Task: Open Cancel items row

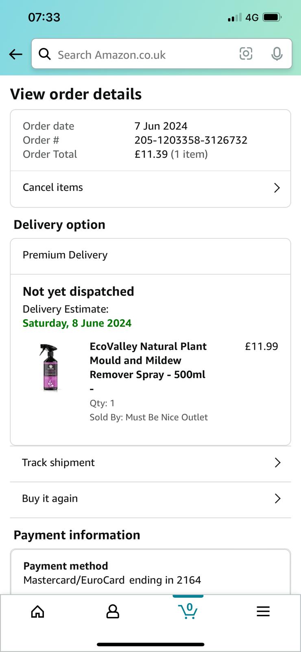Action: tap(150, 188)
